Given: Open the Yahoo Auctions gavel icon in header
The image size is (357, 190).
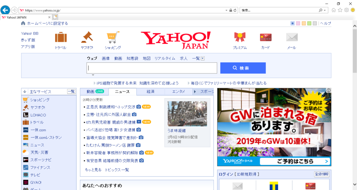Looking at the screenshot, I should [87, 37].
